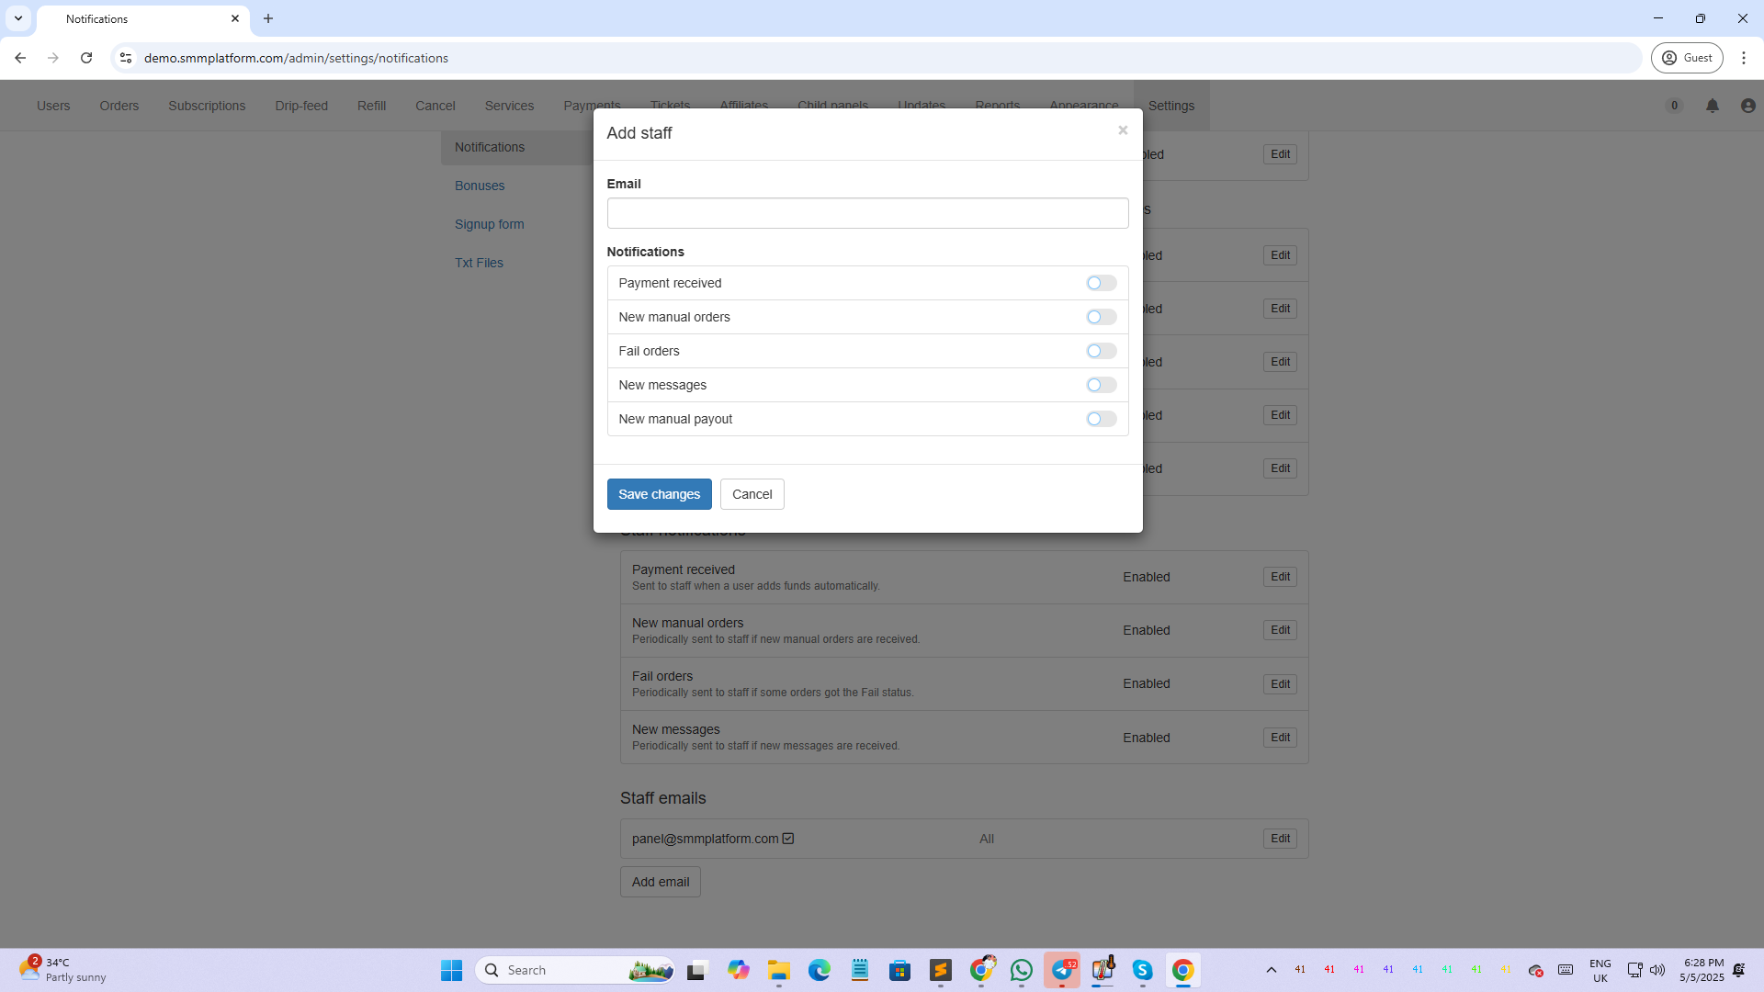Screen dimensions: 1764x992
Task: Click the notifications bell icon
Action: pos(1712,106)
